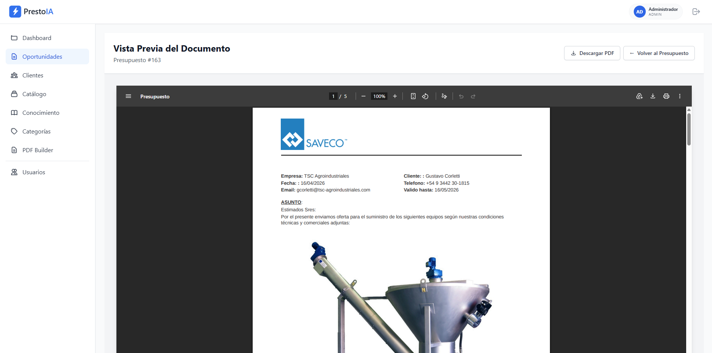The image size is (712, 353).
Task: Click the SAVECO logo in document
Action: tap(314, 134)
